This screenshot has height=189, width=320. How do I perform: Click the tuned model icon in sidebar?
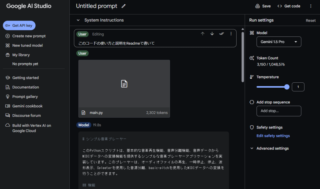pyautogui.click(x=7, y=46)
